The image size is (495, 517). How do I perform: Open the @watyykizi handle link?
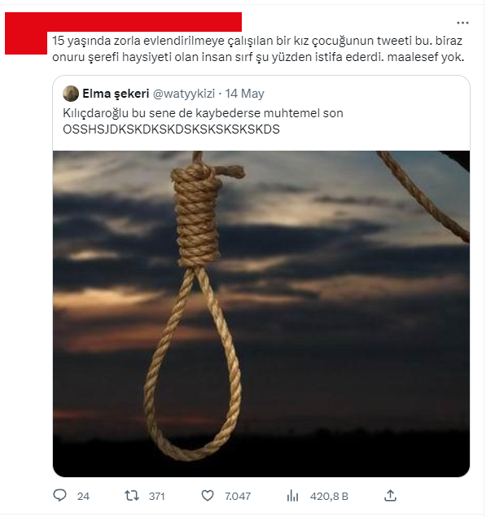(x=184, y=94)
